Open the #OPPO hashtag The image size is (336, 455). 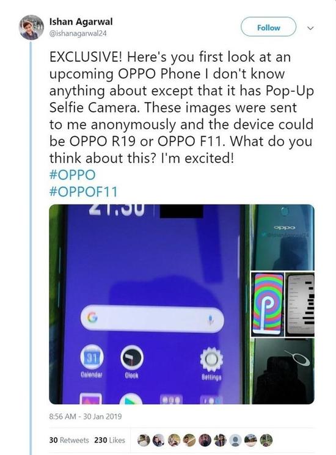[x=72, y=175]
